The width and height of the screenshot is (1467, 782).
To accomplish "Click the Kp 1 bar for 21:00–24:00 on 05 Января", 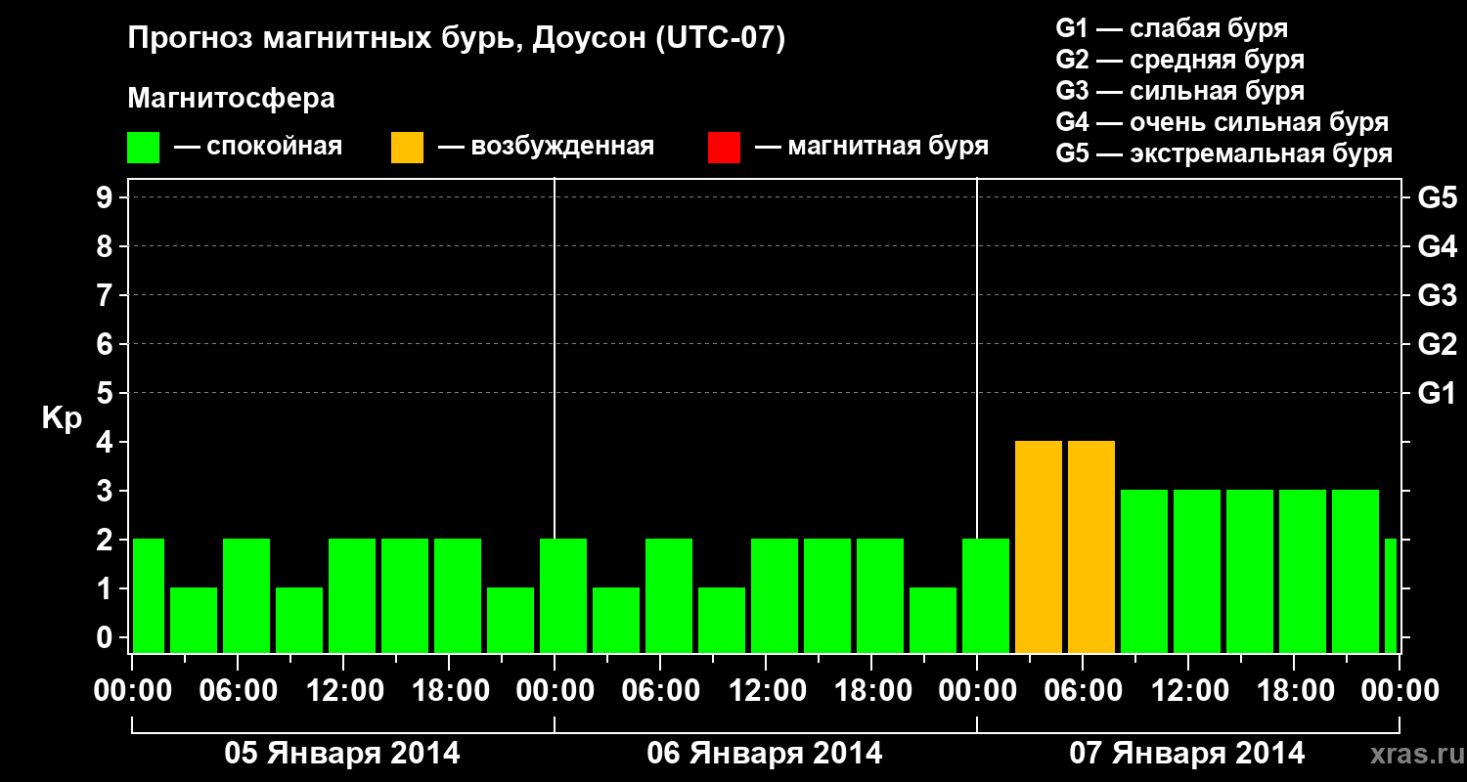I will pyautogui.click(x=511, y=620).
